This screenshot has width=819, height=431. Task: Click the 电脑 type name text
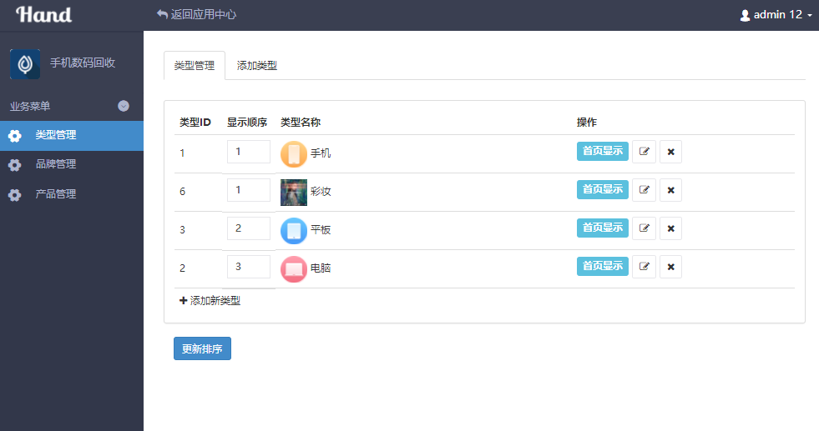(x=321, y=268)
